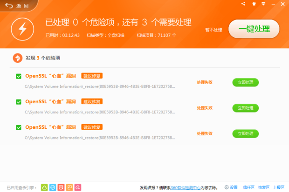Click the red scan engine icon
Viewport: 289px width, 192px height.
pyautogui.click(x=61, y=187)
